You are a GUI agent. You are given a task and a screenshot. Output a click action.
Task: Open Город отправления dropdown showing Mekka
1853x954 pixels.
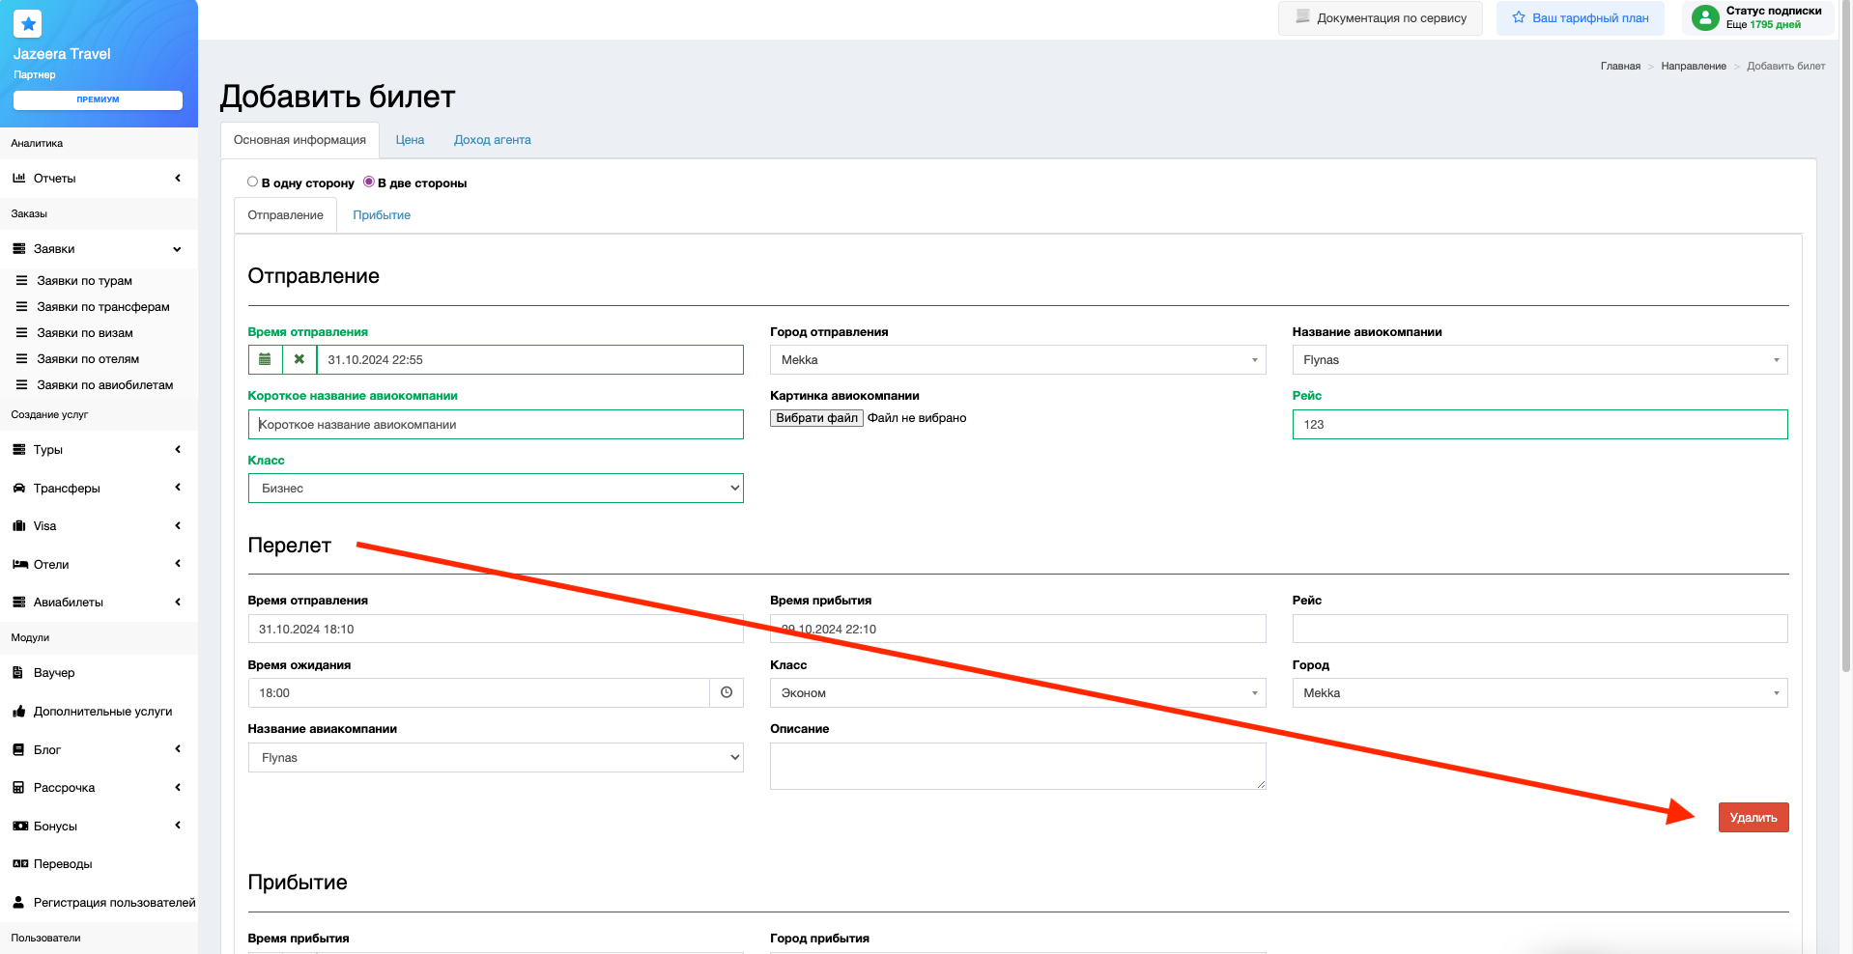1017,360
